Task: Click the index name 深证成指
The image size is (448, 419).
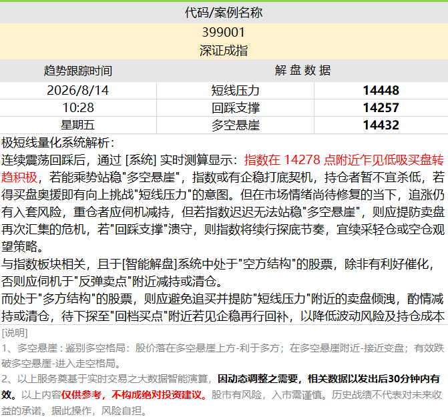Action: point(224,51)
